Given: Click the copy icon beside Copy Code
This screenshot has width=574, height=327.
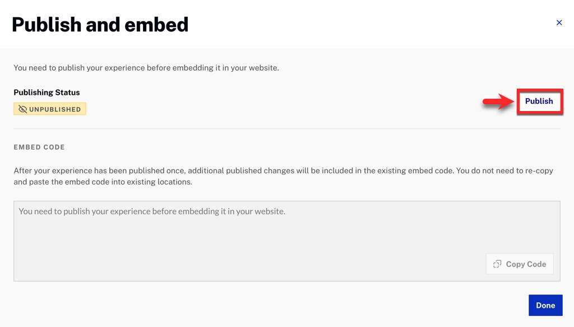Looking at the screenshot, I should pyautogui.click(x=497, y=264).
